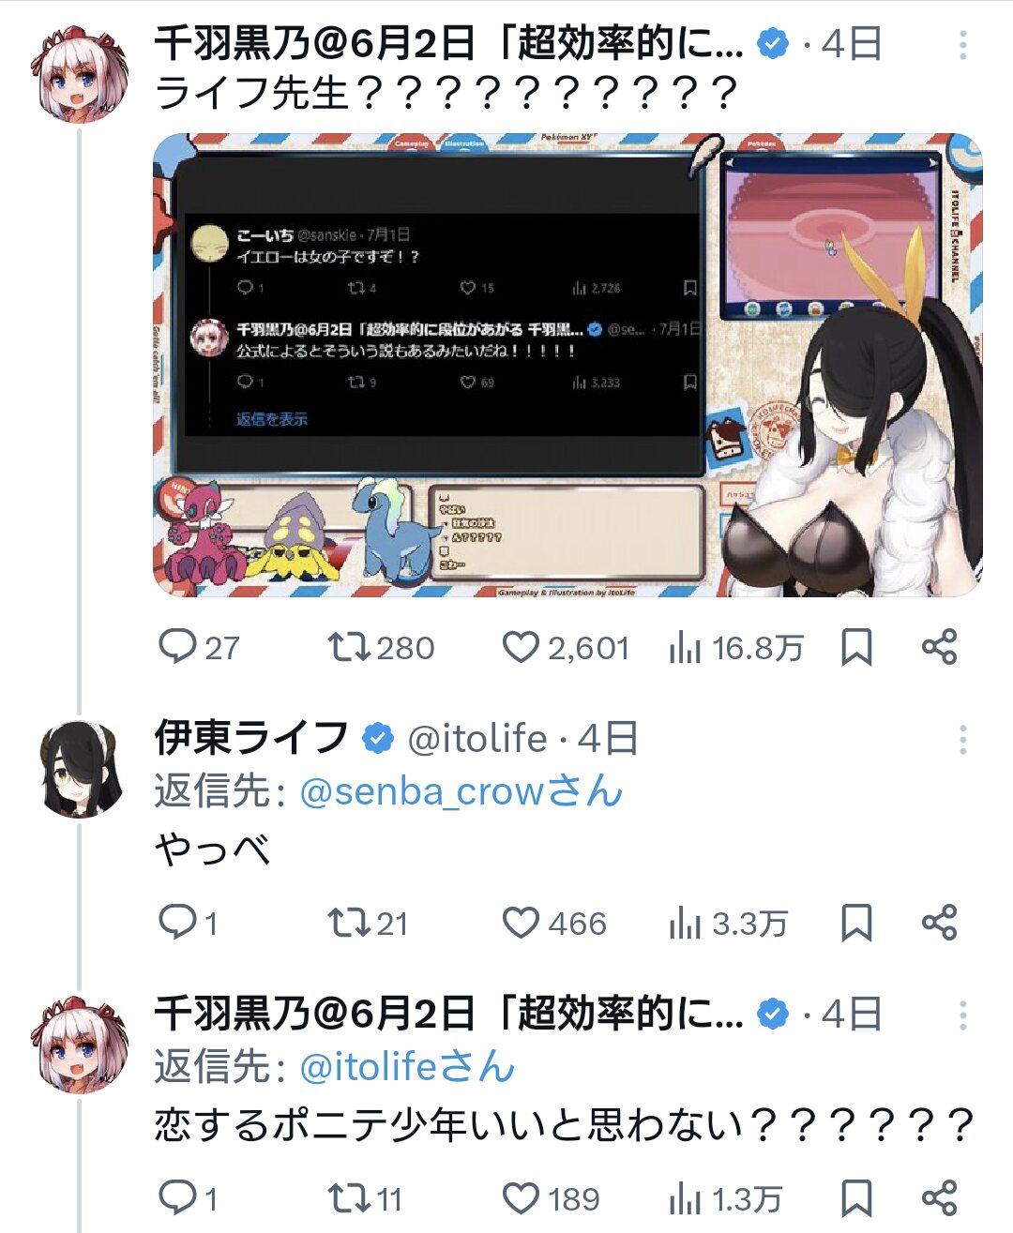Open the embedded stream screenshot image
This screenshot has height=1233, width=1013.
(567, 365)
